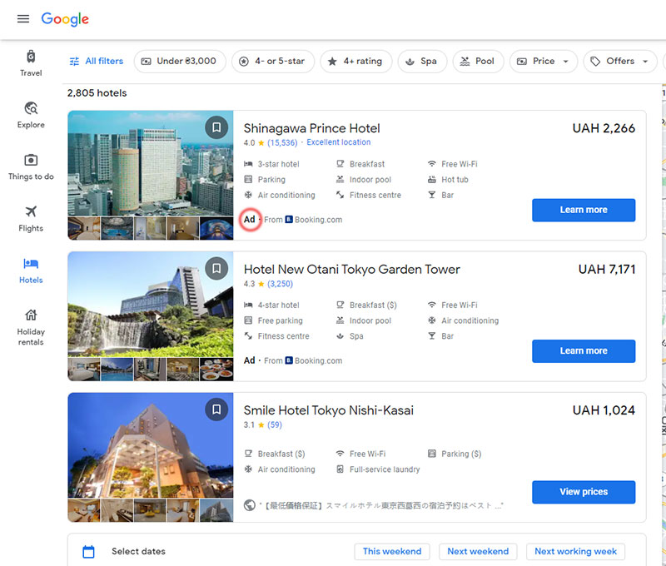Save Hotel New Otani Tokyo with bookmark icon
Viewport: 666px width, 566px height.
(x=216, y=268)
